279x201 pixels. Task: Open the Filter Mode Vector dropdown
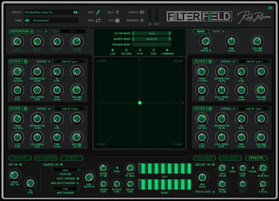pos(152,33)
